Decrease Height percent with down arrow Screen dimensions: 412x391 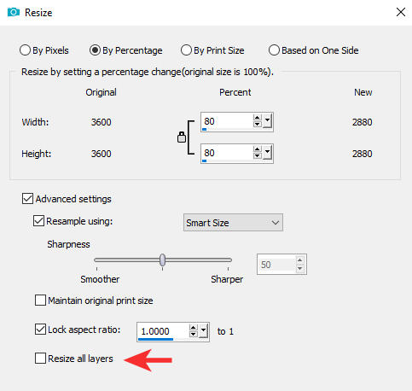tap(257, 155)
